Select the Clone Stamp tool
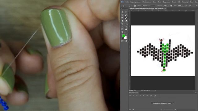Image resolution: width=198 pixels, height=111 pixels. point(123,21)
